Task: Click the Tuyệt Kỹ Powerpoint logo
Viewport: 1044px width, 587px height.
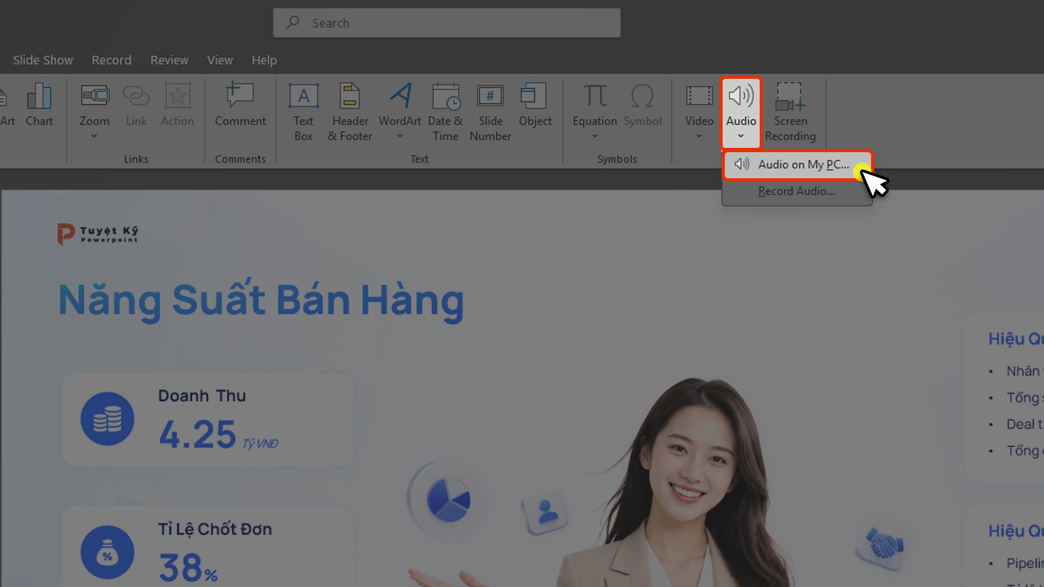Action: click(98, 234)
